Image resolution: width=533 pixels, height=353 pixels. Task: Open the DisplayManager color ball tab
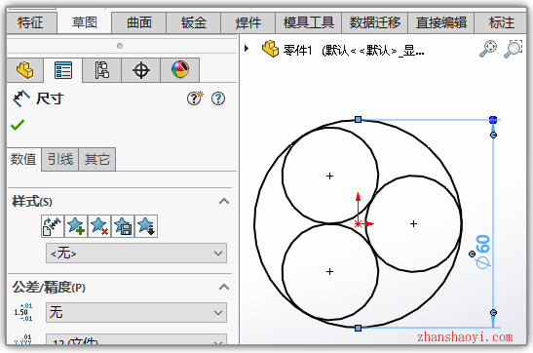coord(180,69)
